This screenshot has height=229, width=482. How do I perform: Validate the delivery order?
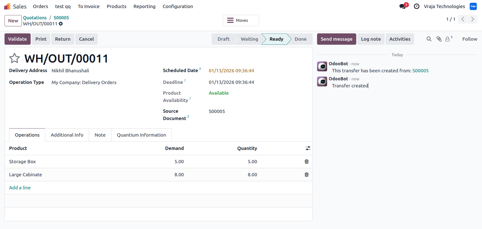[17, 39]
